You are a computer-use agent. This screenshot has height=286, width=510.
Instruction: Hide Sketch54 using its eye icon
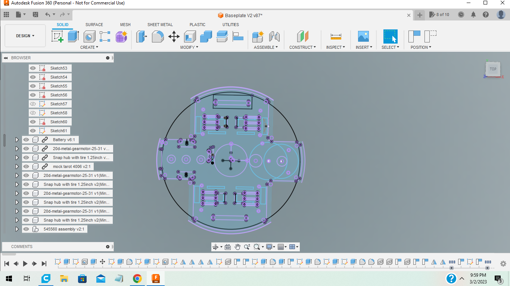tap(33, 77)
